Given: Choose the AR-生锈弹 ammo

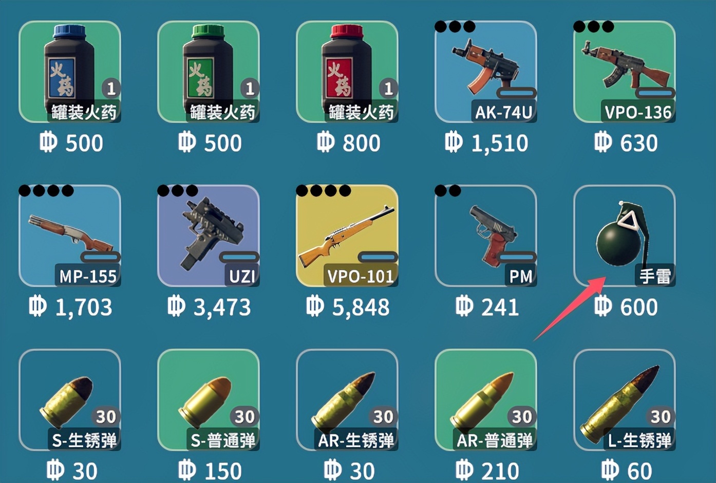Looking at the screenshot, I should click(x=347, y=400).
